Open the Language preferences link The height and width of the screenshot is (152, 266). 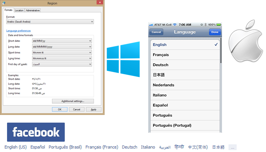point(18,31)
